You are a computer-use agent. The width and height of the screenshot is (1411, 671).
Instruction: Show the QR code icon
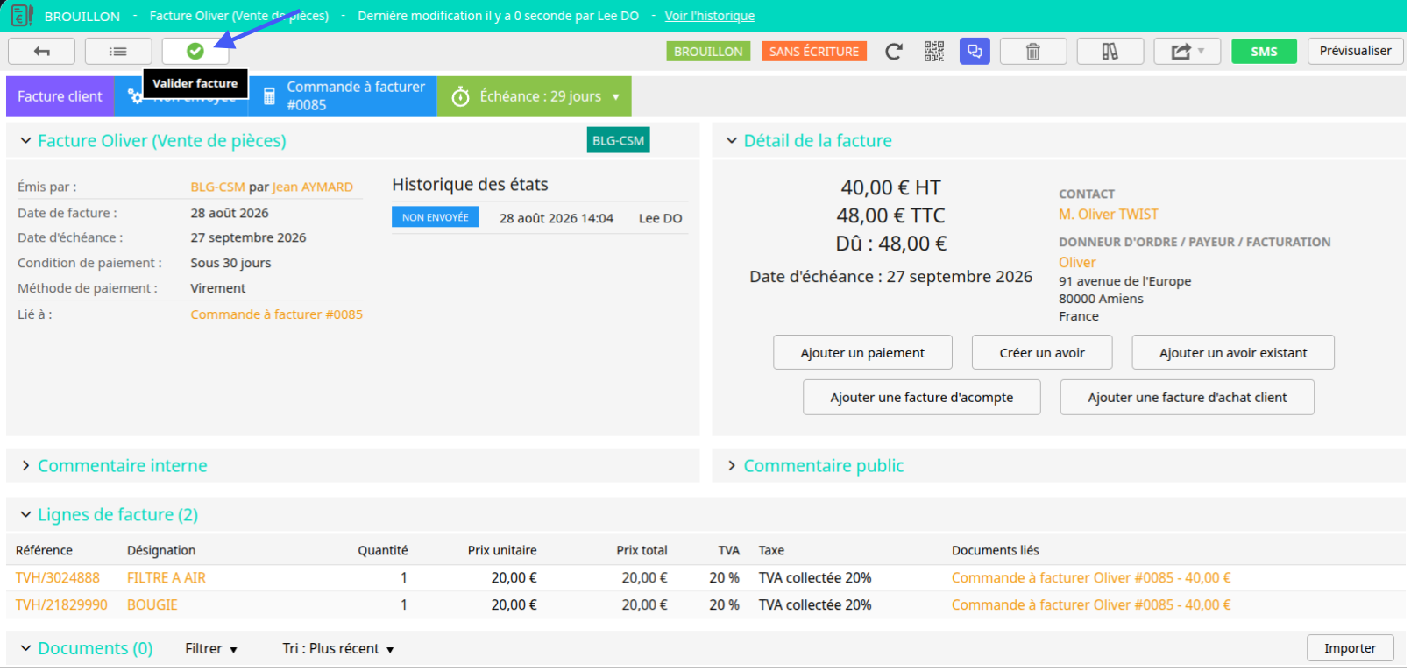pos(934,52)
